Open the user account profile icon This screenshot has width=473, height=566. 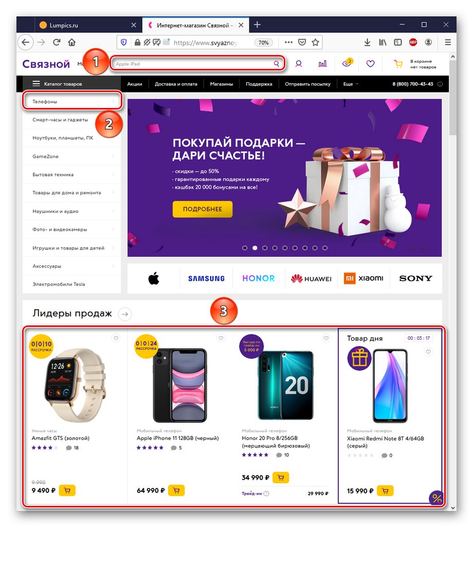coord(299,64)
